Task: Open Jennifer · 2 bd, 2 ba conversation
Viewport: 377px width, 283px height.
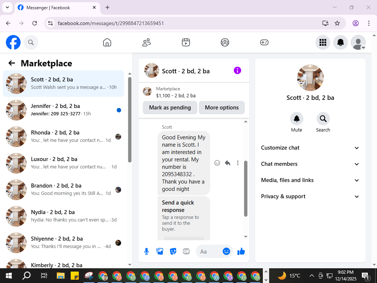Action: (x=63, y=110)
